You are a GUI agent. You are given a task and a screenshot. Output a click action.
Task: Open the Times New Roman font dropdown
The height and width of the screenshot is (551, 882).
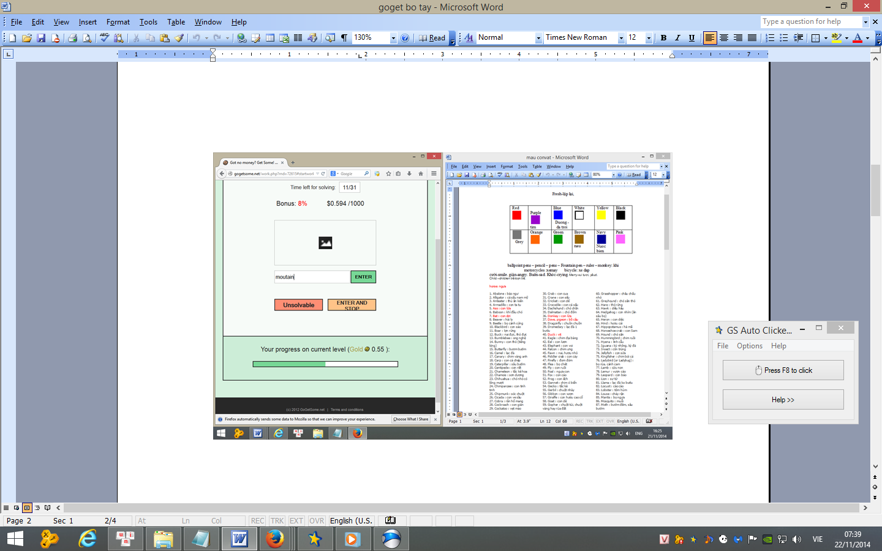point(621,38)
